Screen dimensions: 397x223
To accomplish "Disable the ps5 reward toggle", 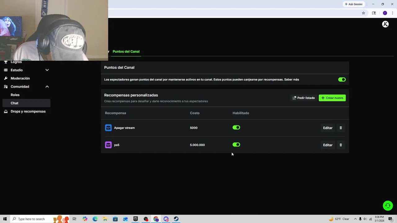I will click(x=236, y=145).
